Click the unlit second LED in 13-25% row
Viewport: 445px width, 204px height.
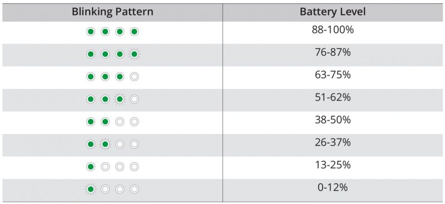pos(105,167)
